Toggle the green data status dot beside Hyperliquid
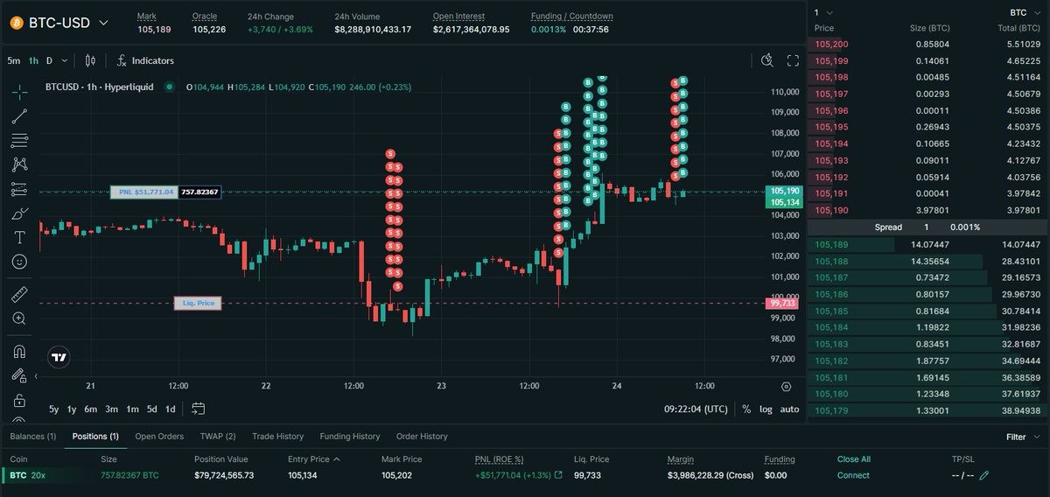 (x=168, y=87)
